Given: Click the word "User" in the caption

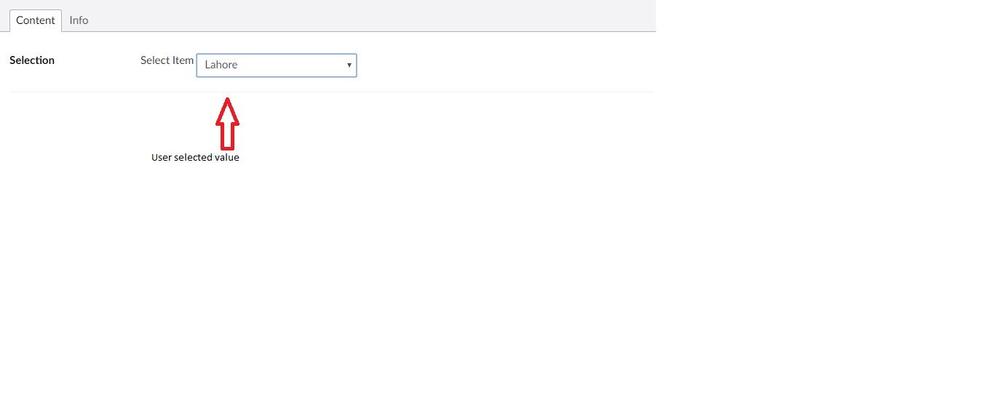Looking at the screenshot, I should pyautogui.click(x=162, y=158).
